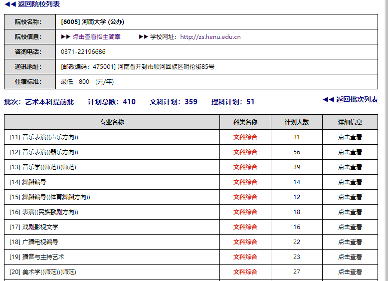Screen dimensions: 388x281
Task: Open 点击查看 for 音乐学(师范)
Action: [x=350, y=167]
